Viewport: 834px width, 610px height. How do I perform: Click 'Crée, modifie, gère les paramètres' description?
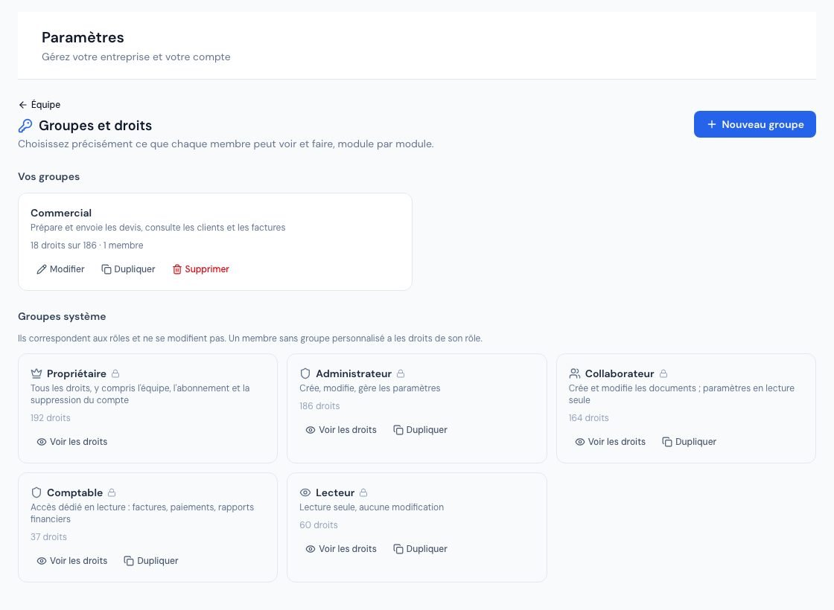[x=370, y=388]
